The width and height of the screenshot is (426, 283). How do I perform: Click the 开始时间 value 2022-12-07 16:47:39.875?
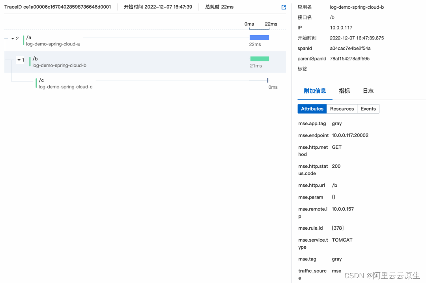(357, 38)
